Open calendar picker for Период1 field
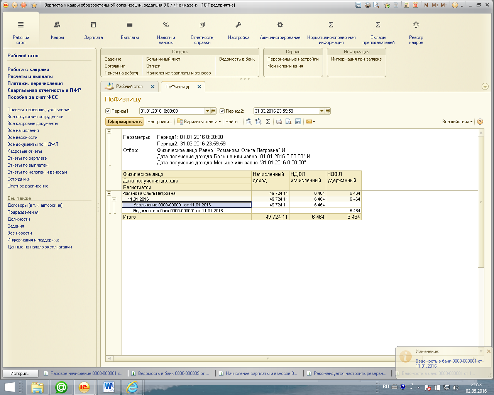Image resolution: width=494 pixels, height=395 pixels. pos(213,111)
